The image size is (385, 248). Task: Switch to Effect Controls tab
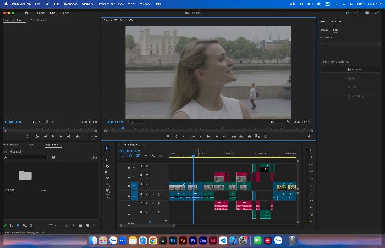tap(38, 20)
